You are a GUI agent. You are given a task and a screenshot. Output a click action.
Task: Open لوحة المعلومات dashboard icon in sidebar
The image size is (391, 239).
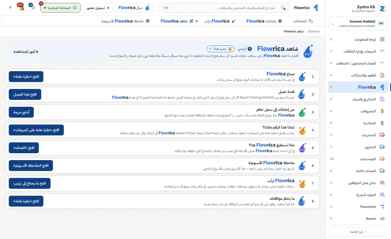click(x=382, y=39)
